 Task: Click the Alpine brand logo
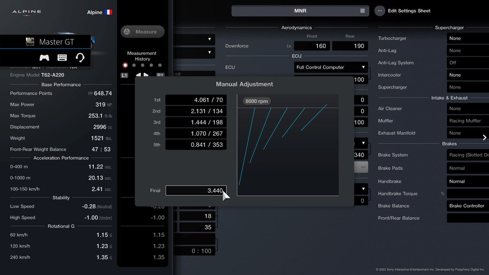[x=26, y=12]
